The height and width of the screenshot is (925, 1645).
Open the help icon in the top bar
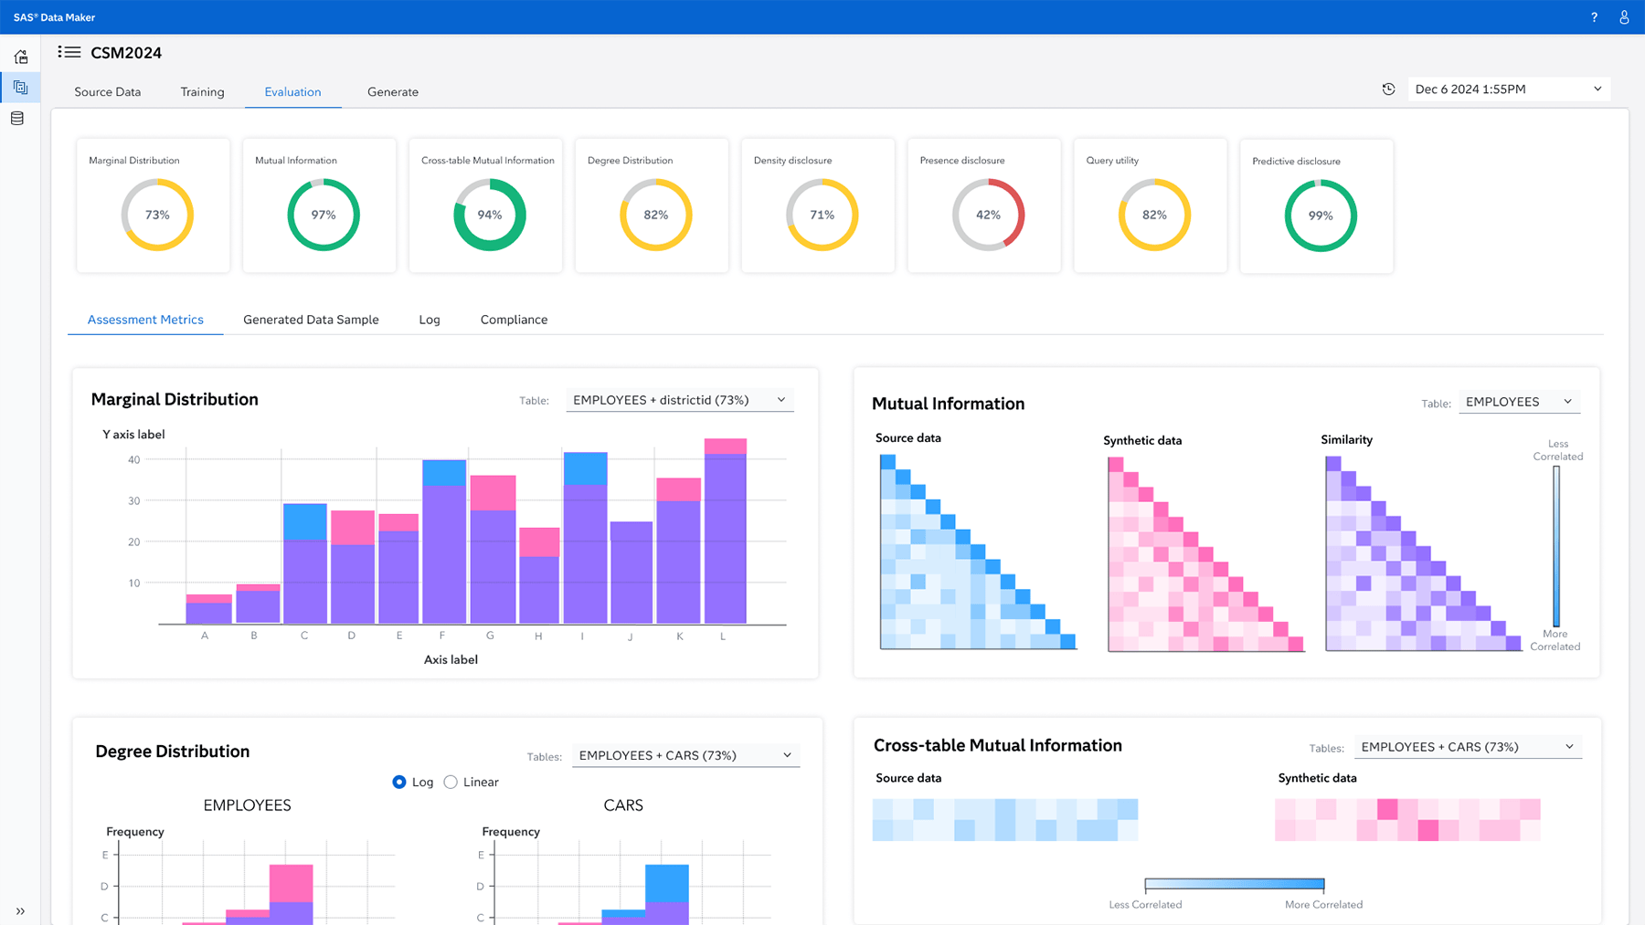(x=1593, y=16)
